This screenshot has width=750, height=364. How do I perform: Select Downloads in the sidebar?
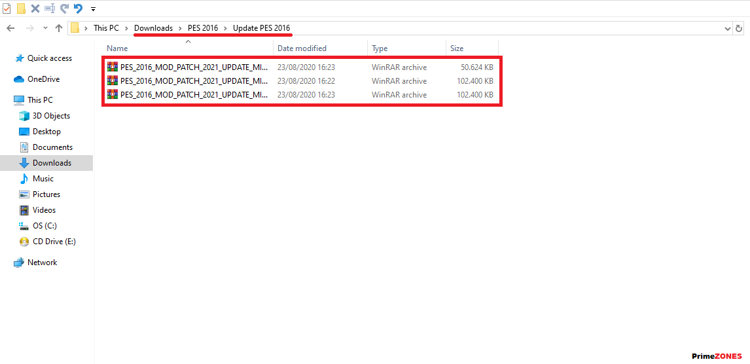pyautogui.click(x=46, y=163)
